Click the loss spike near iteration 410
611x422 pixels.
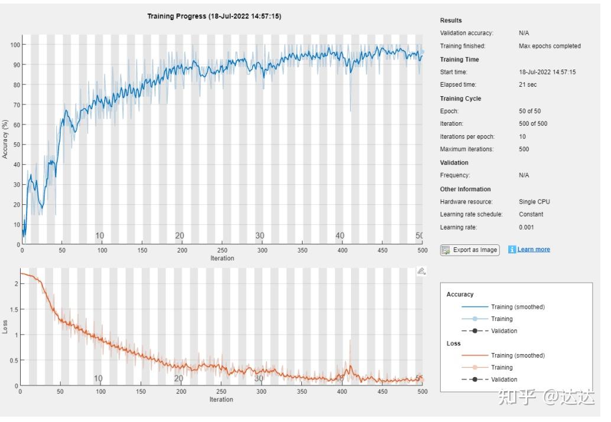tap(350, 341)
